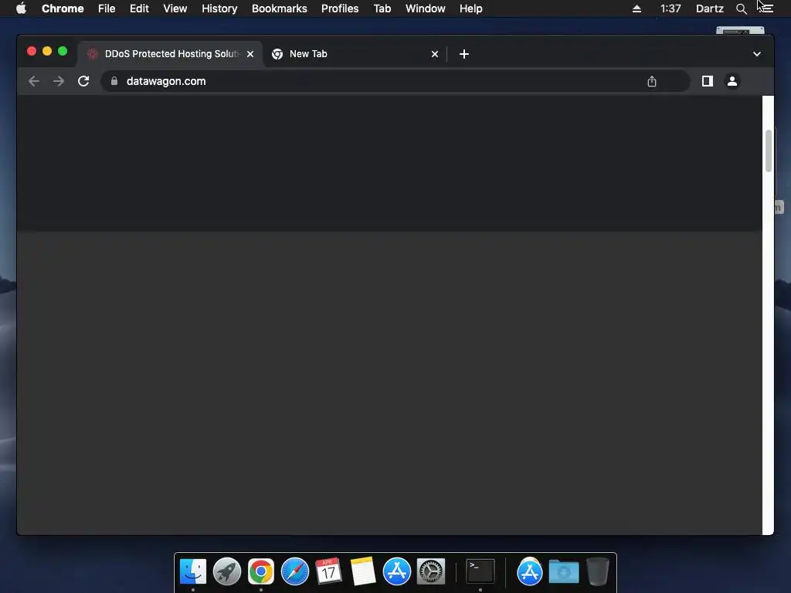
Task: Close the Chrome window with red button
Action: 31,51
